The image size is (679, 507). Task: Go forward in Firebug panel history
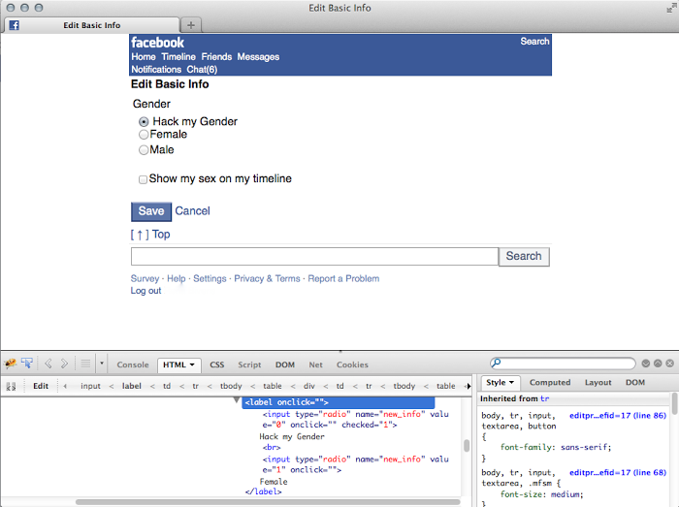pyautogui.click(x=64, y=364)
